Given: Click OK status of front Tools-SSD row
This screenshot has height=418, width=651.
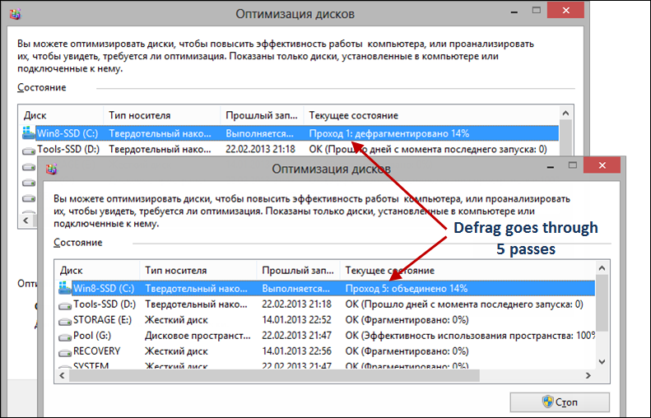Looking at the screenshot, I should tap(464, 304).
